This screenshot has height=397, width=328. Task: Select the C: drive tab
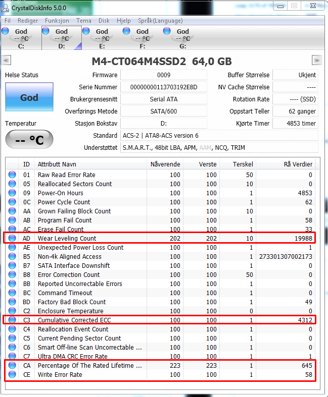click(21, 38)
